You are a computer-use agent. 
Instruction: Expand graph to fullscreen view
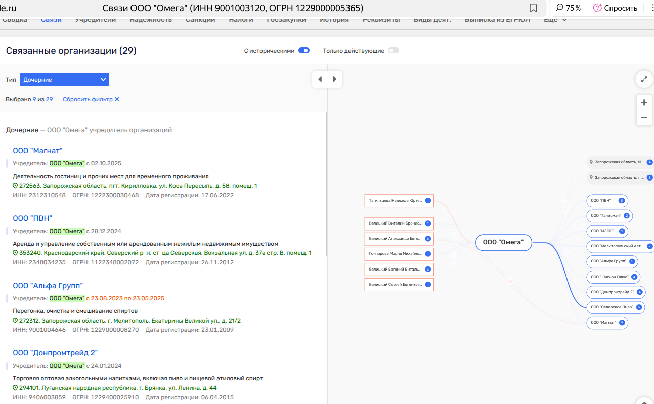[x=644, y=79]
